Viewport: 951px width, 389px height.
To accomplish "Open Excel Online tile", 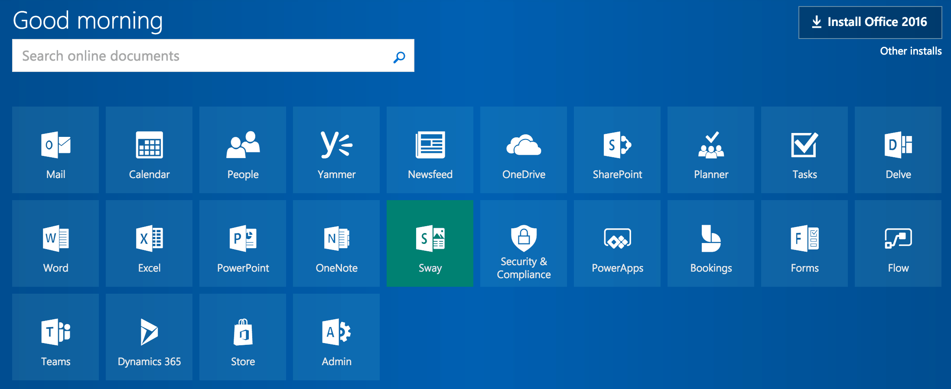I will (149, 243).
